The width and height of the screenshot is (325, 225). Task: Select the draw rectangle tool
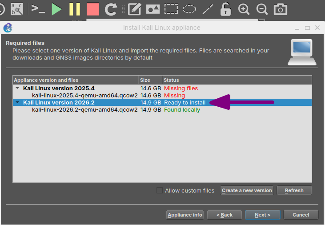coord(171,9)
